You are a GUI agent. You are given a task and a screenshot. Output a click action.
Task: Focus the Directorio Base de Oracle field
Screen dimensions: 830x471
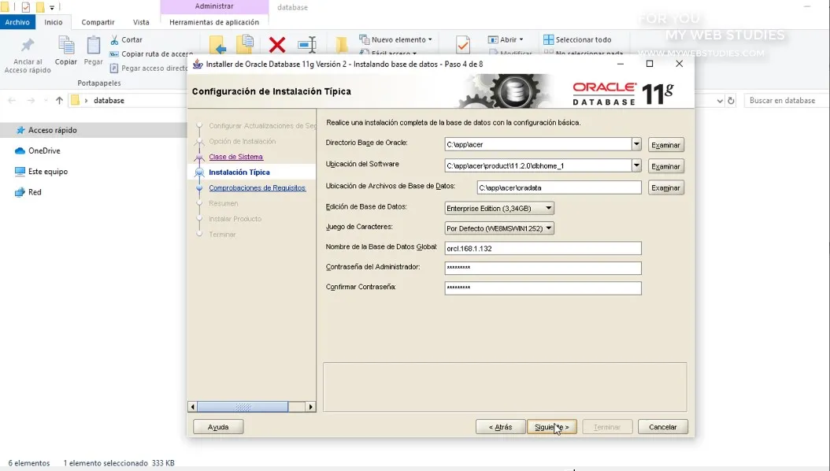(538, 144)
